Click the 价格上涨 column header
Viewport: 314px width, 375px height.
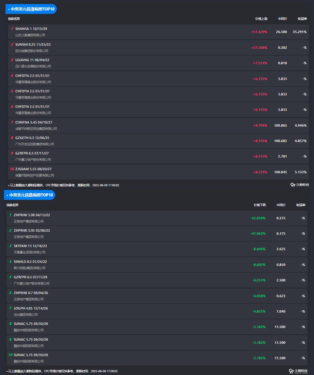(x=261, y=19)
